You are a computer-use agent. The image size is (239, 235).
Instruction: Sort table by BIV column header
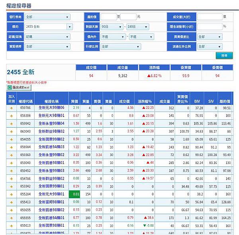(197, 101)
